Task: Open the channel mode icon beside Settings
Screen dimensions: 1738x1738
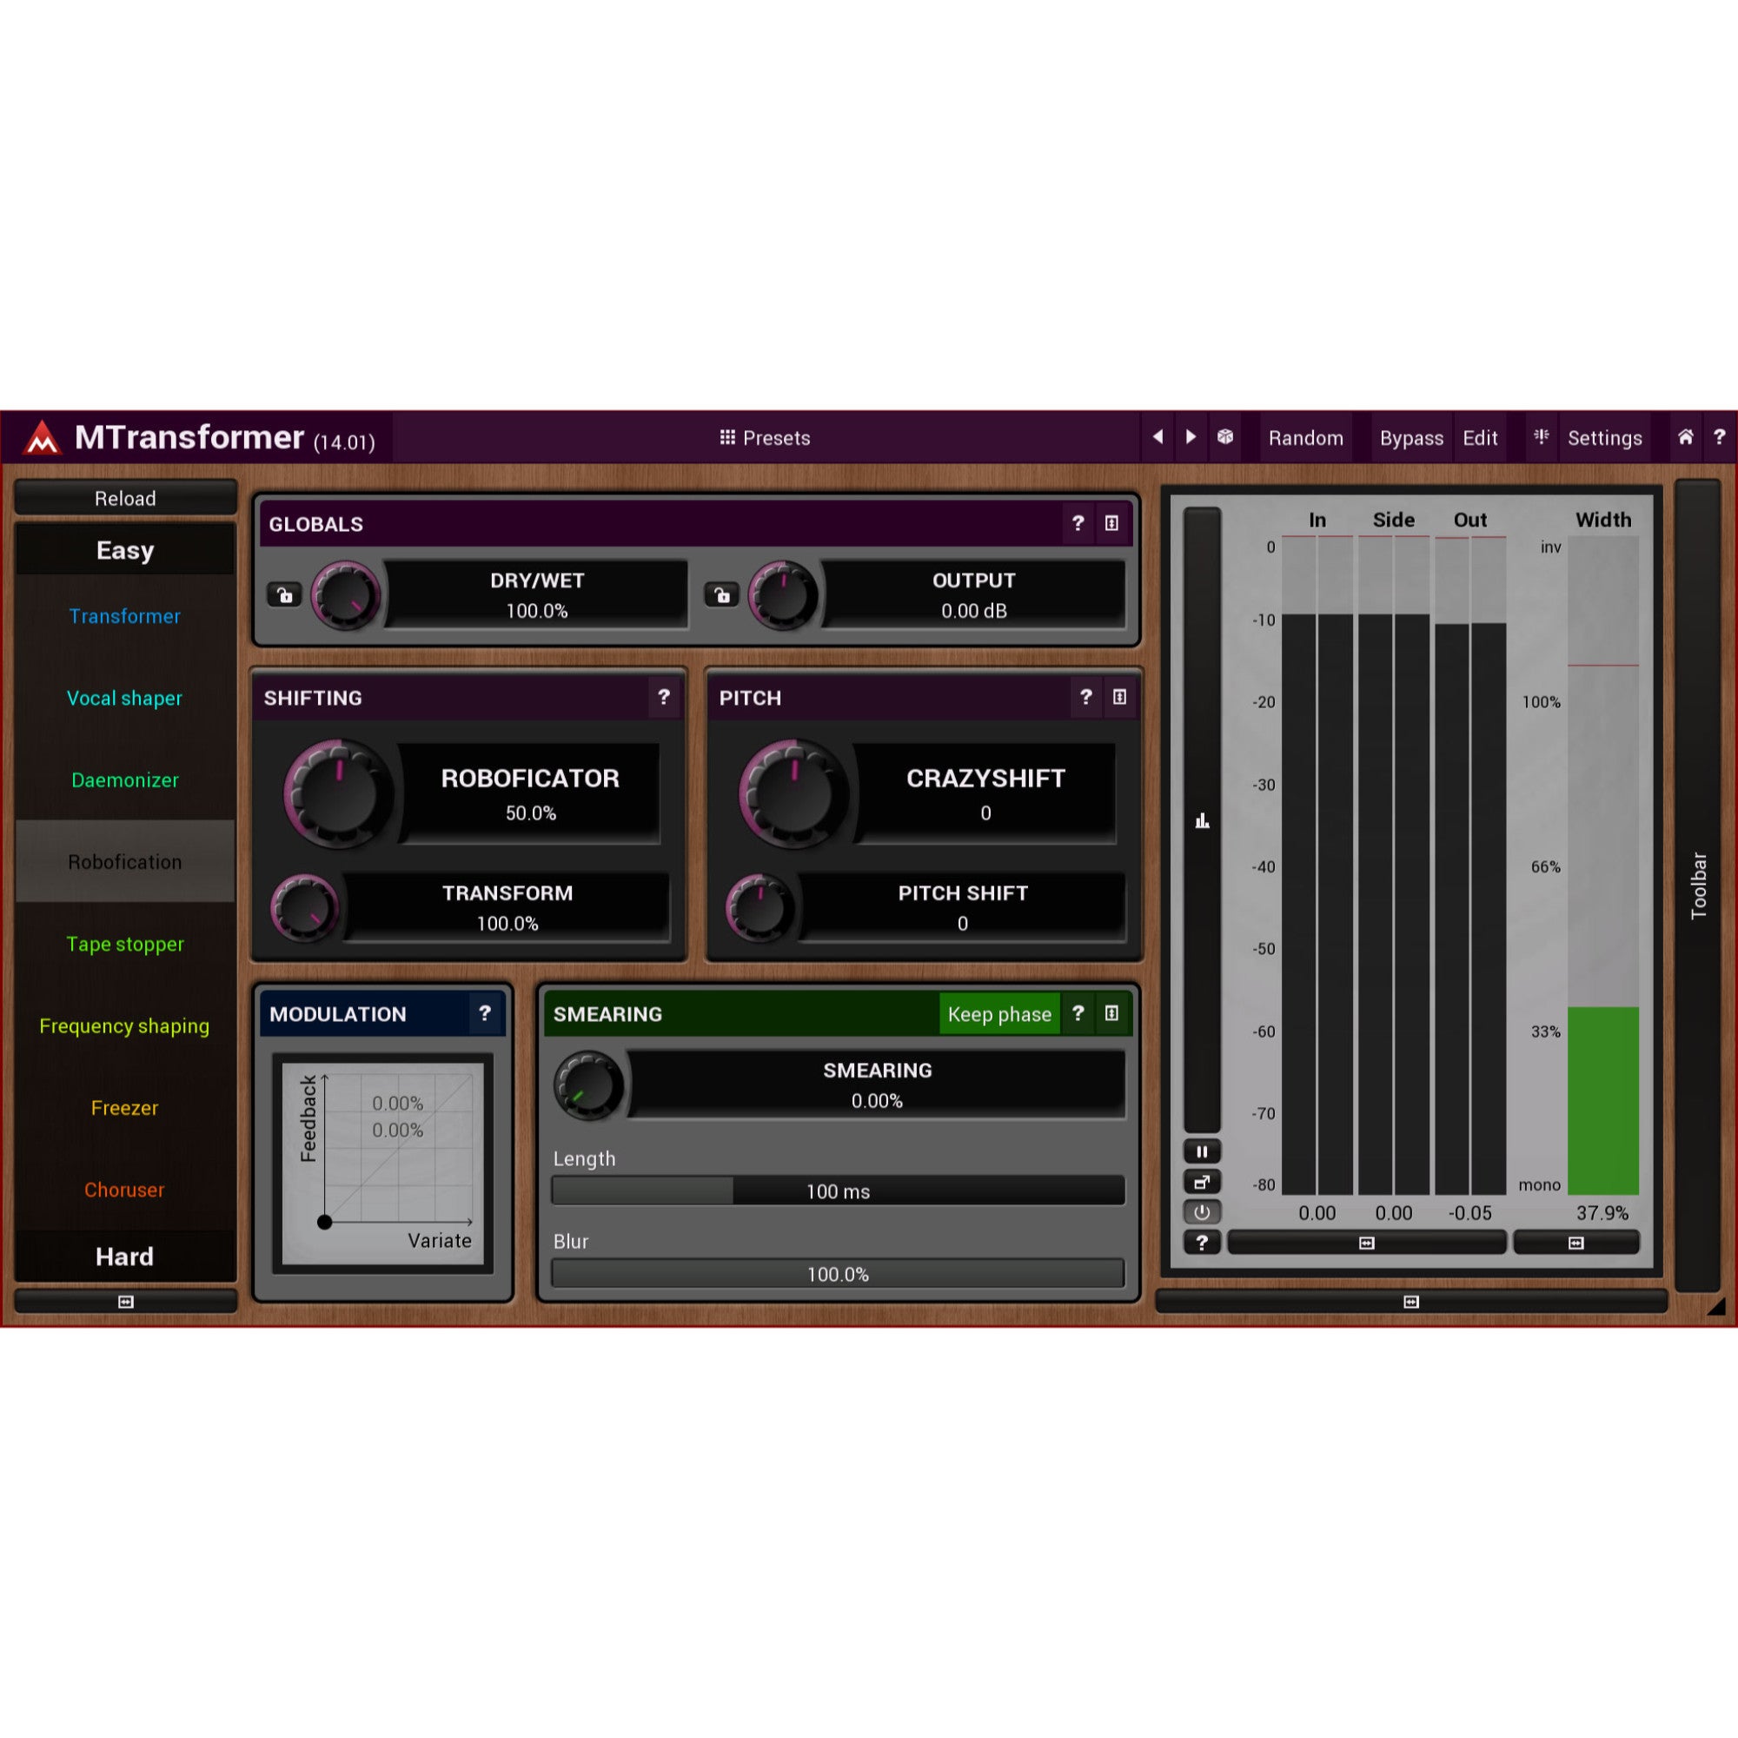Action: [1541, 437]
